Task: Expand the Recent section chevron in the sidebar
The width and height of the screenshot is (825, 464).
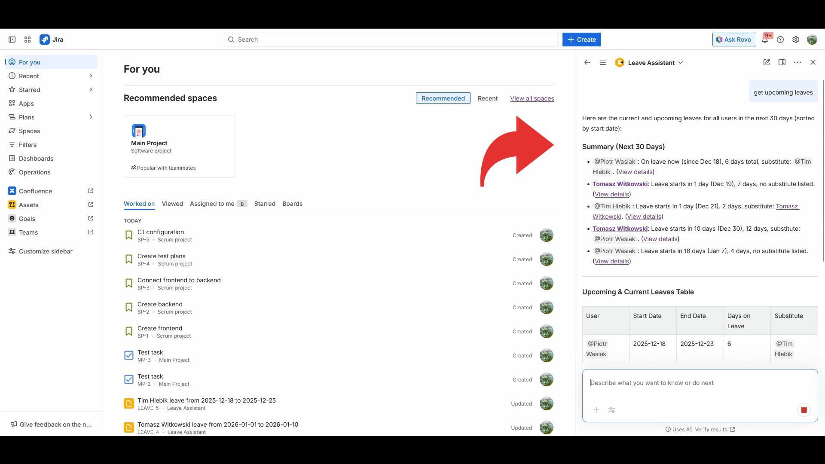Action: coord(91,76)
